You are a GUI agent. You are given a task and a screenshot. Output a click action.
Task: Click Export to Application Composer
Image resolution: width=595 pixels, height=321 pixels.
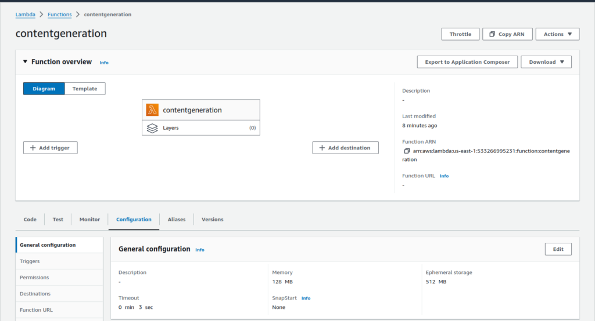[467, 62]
